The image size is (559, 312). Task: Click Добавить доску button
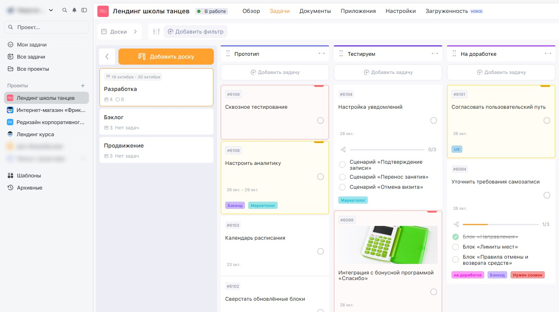point(166,57)
